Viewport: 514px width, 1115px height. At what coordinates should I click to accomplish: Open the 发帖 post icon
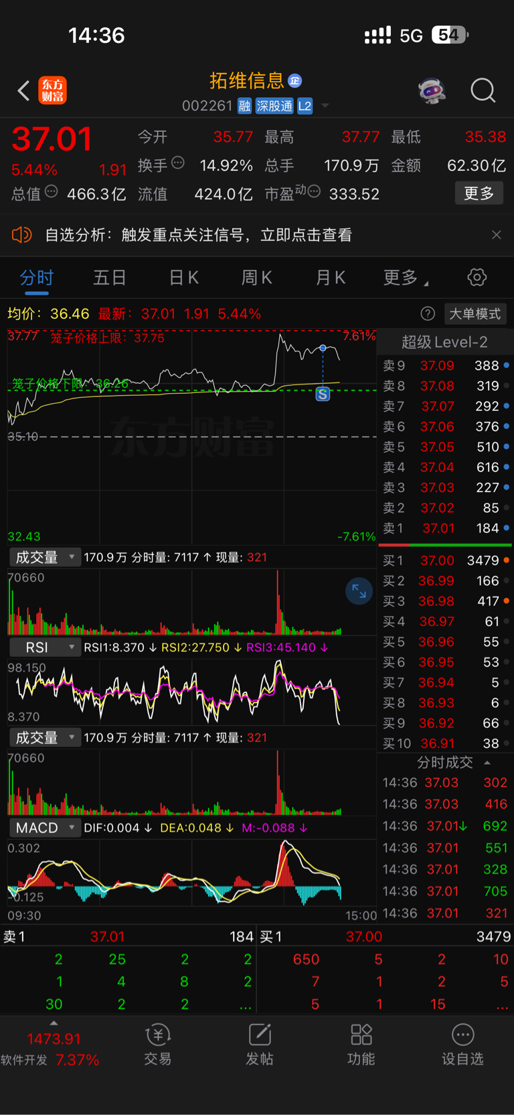pos(260,1045)
